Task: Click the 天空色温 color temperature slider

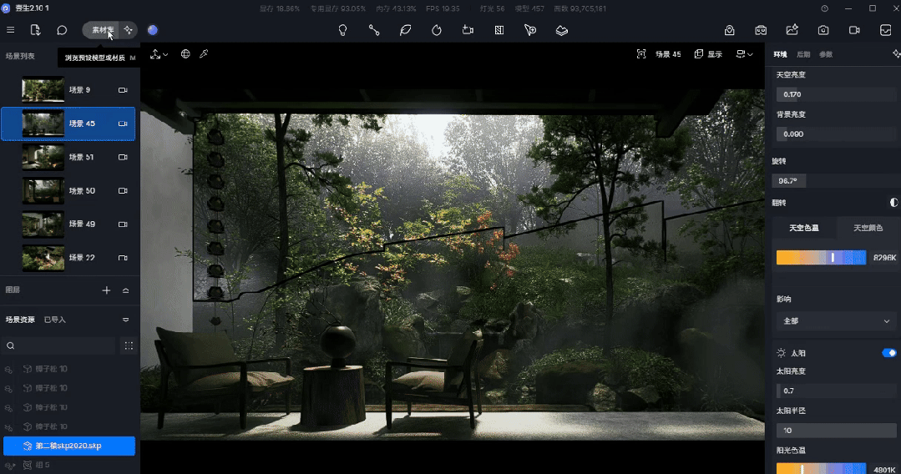Action: point(821,258)
